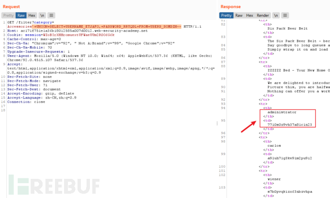Click the 'administrator' username in response
This screenshot has height=198, width=330.
coord(282,112)
